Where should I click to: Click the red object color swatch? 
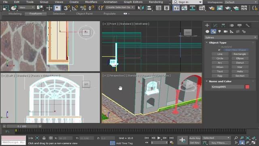[x=247, y=87]
